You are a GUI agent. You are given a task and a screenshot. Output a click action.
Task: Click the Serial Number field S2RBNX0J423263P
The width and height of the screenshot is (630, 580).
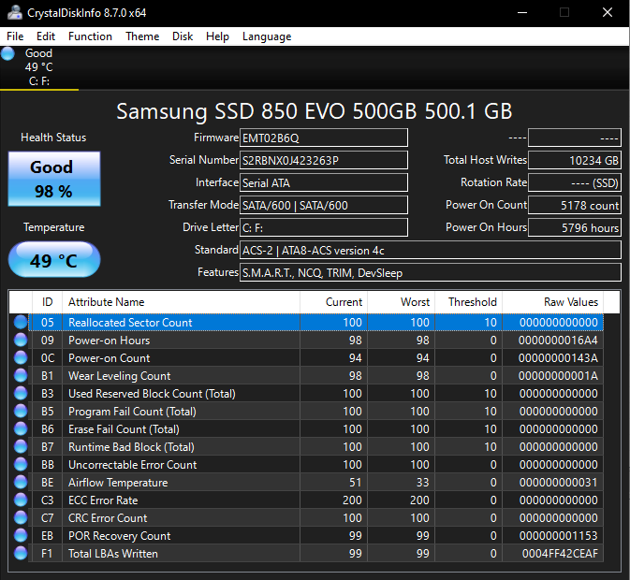[324, 160]
